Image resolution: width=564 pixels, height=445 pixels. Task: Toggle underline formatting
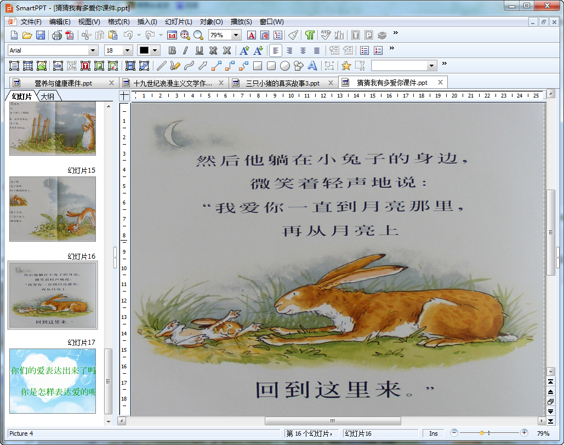(200, 50)
